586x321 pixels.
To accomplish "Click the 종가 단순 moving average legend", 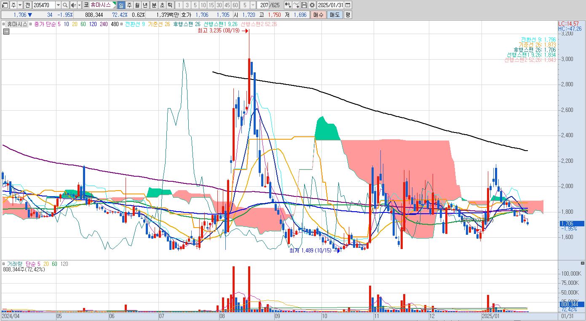I will click(x=45, y=24).
